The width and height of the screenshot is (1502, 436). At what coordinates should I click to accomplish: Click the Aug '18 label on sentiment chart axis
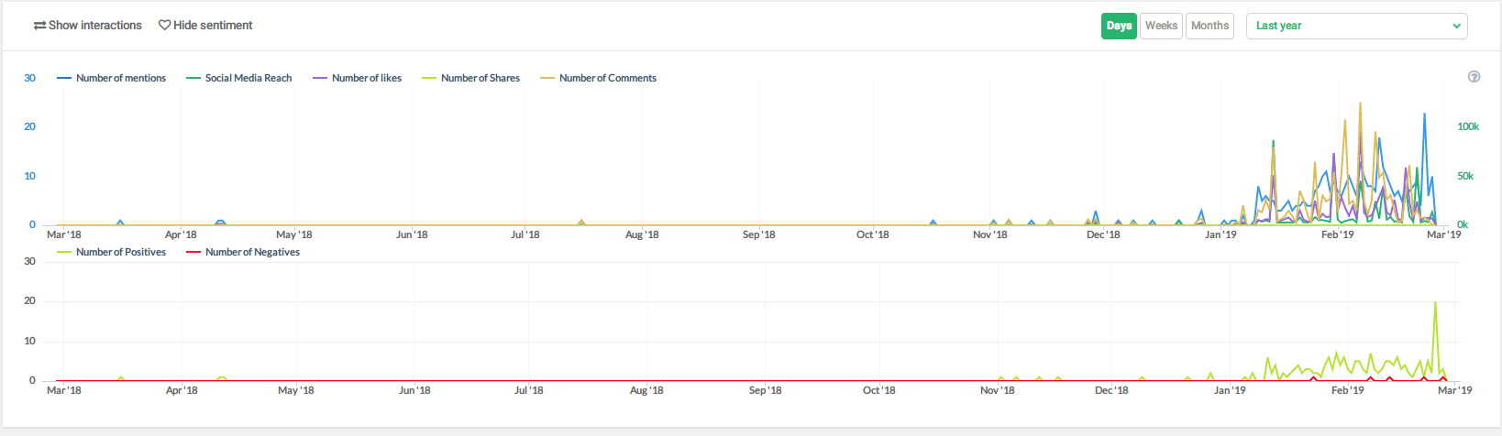click(x=646, y=390)
